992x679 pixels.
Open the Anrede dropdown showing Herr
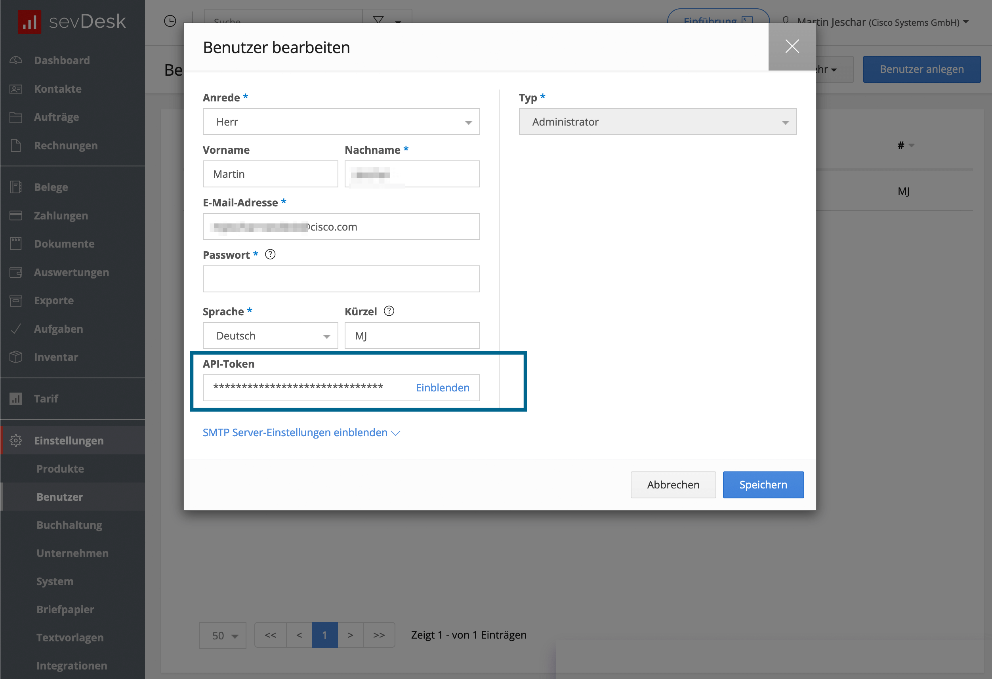click(x=341, y=122)
